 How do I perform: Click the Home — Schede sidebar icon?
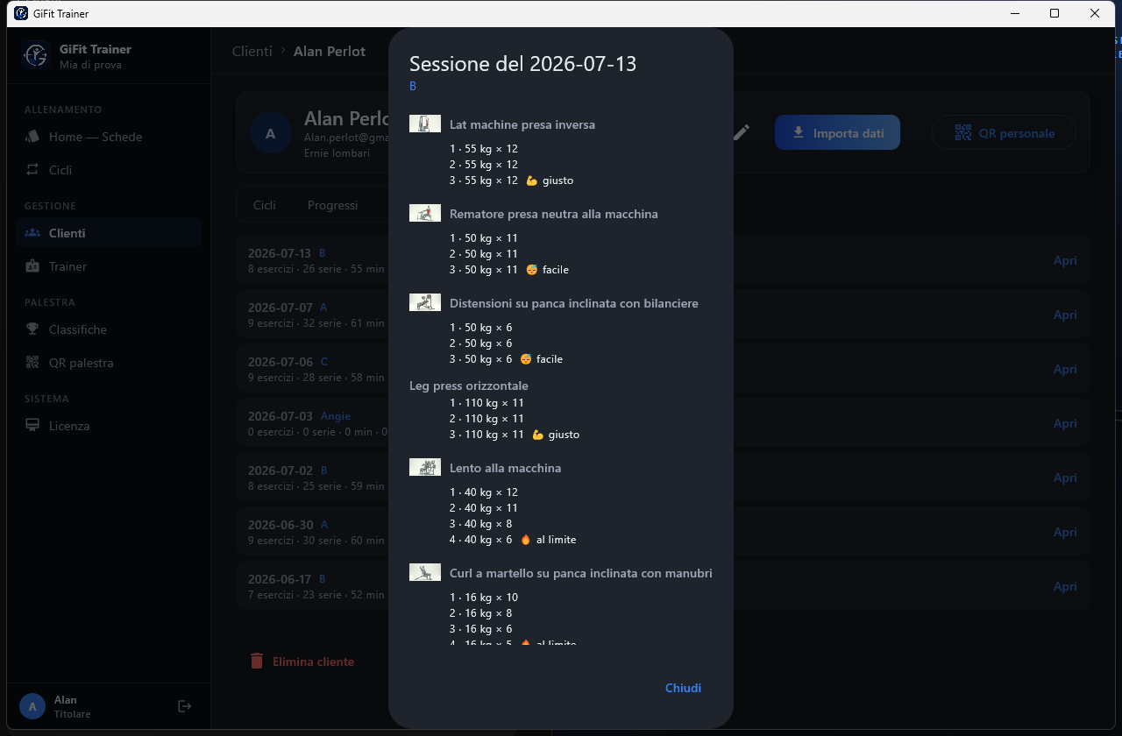32,137
